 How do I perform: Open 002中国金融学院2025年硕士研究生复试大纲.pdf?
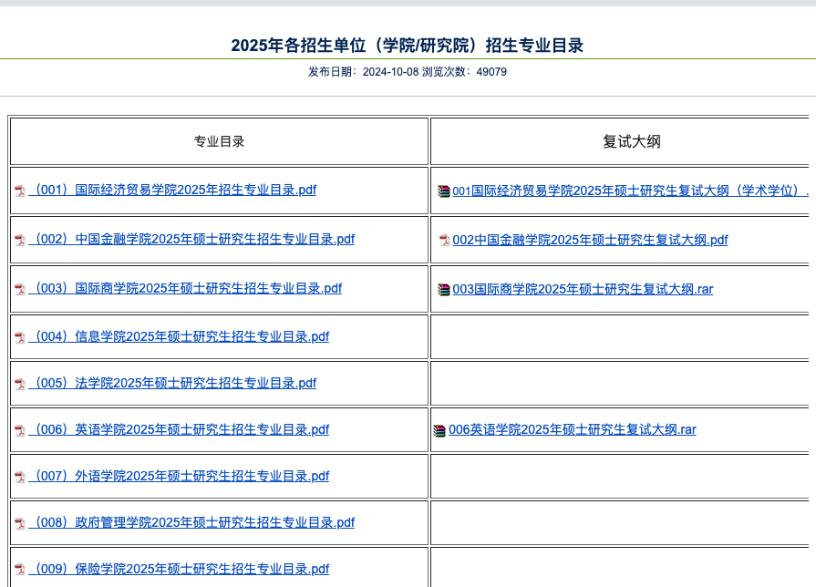tap(590, 240)
